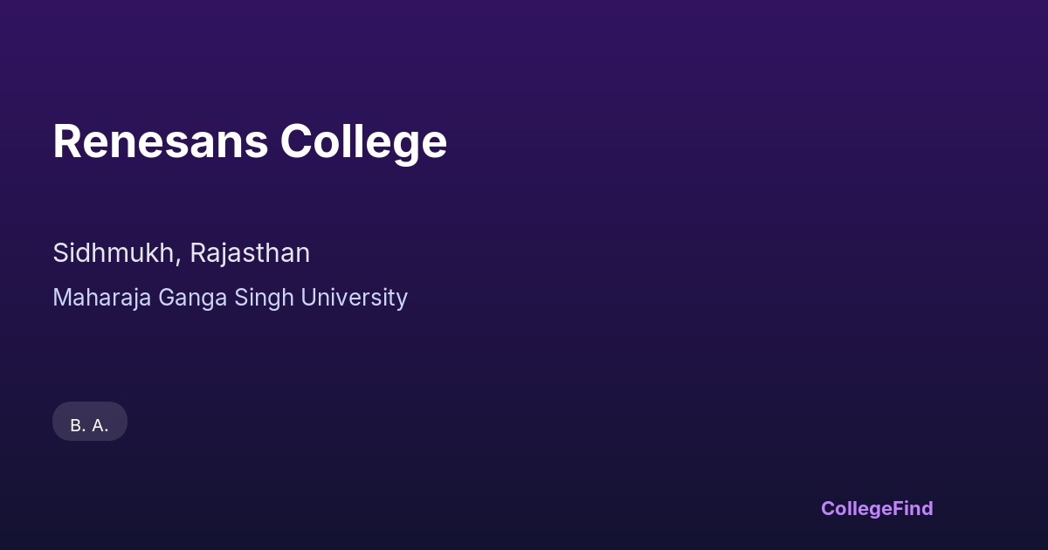Open the affiliated university link
The width and height of the screenshot is (1048, 550).
pyautogui.click(x=230, y=298)
